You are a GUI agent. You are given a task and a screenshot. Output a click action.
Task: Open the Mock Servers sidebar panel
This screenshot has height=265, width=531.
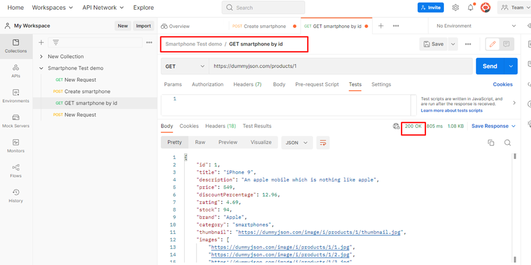[x=16, y=121]
